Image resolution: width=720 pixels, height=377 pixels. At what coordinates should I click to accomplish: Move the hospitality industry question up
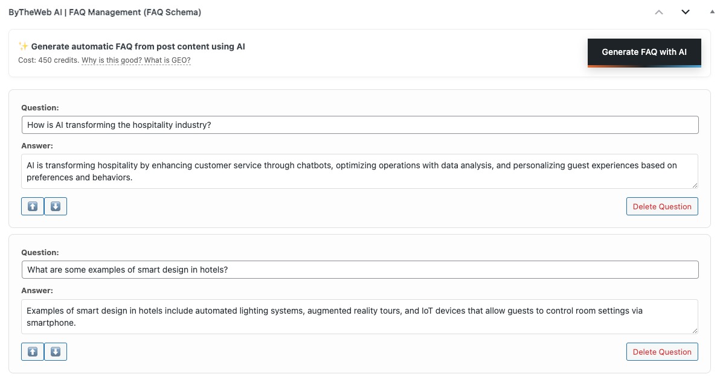[x=33, y=206]
